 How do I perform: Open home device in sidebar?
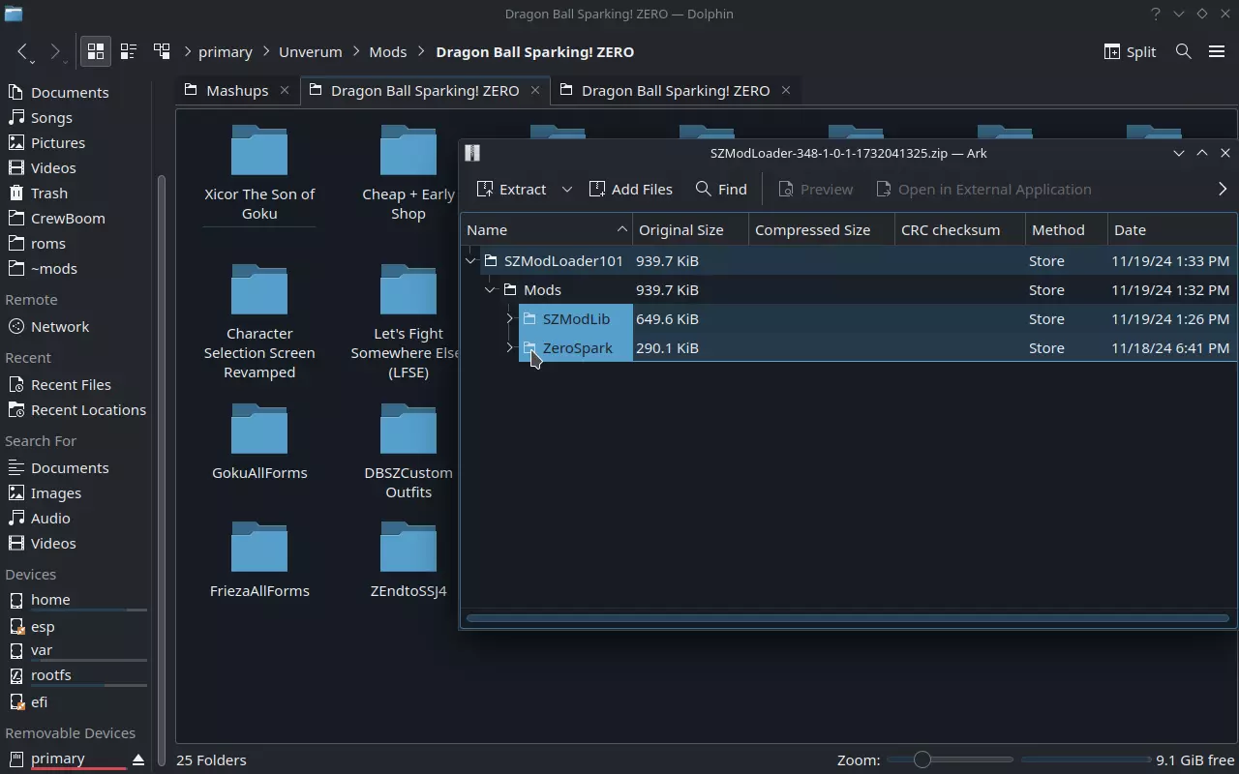coord(50,600)
